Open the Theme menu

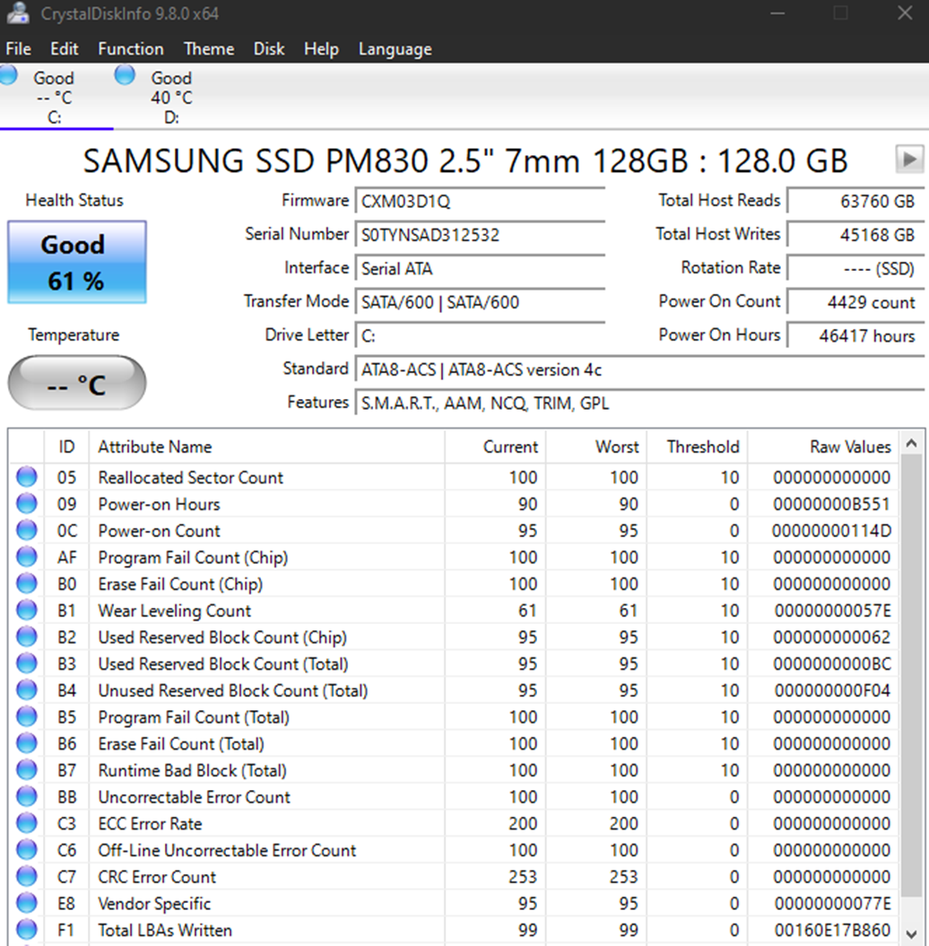tap(208, 49)
